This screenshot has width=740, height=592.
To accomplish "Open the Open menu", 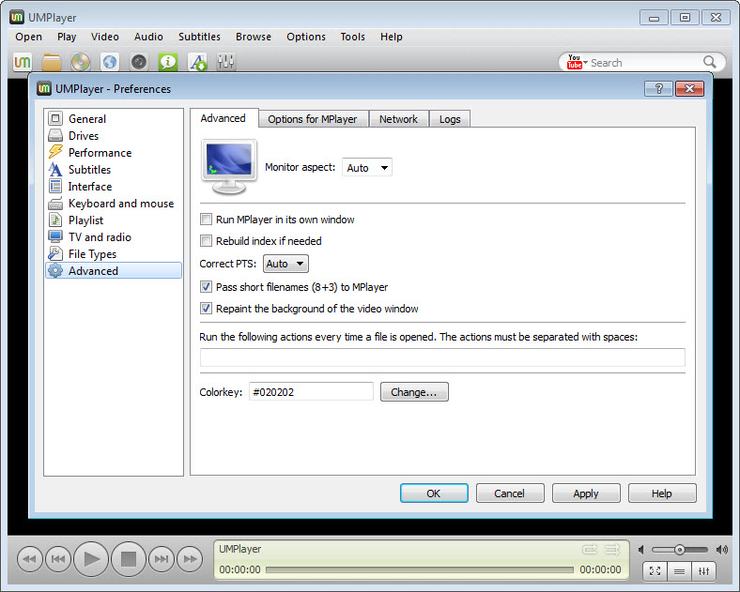I will tap(29, 37).
